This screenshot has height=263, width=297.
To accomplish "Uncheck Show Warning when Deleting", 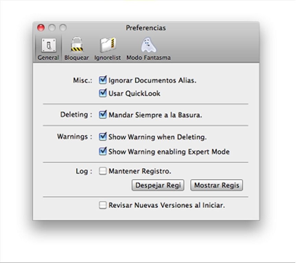I will coord(103,136).
